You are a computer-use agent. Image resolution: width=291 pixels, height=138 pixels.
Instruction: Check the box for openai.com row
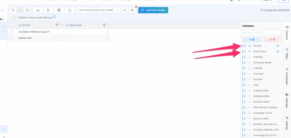[11, 38]
